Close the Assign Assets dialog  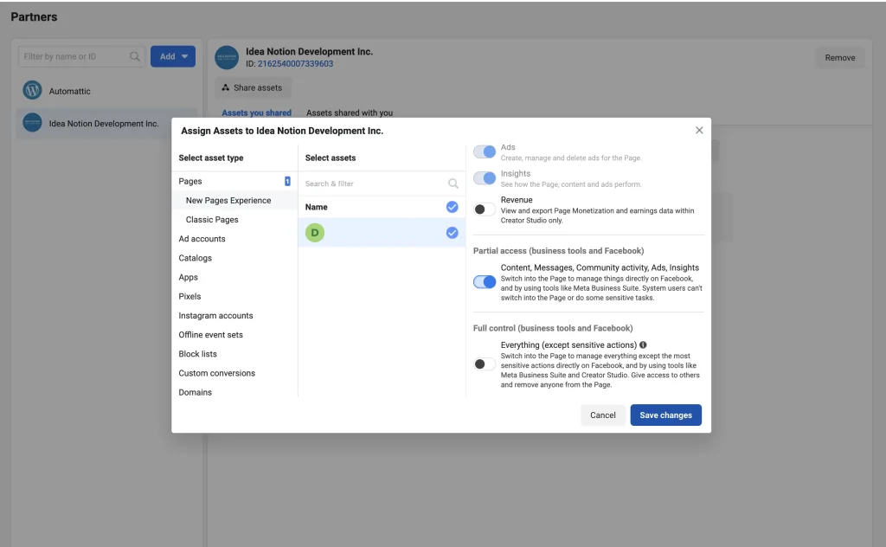coord(699,131)
